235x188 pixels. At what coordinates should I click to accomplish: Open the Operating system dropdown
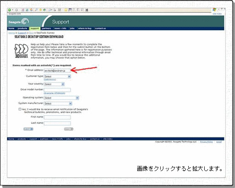point(62,98)
